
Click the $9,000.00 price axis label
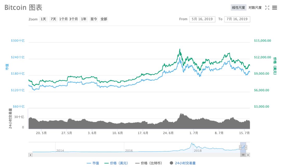262,74
